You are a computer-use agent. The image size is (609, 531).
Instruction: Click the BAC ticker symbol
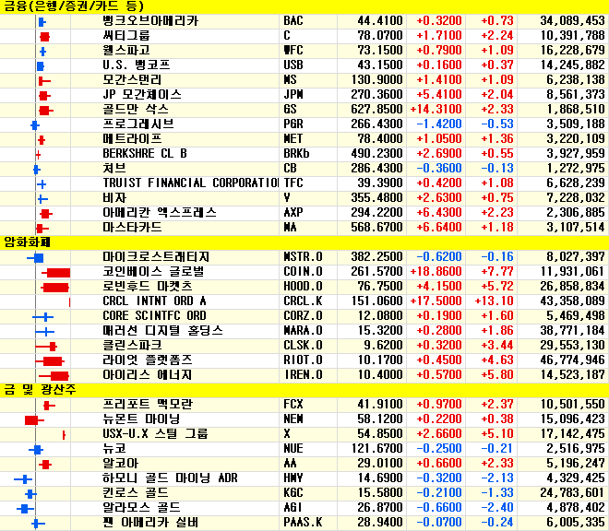[x=293, y=20]
